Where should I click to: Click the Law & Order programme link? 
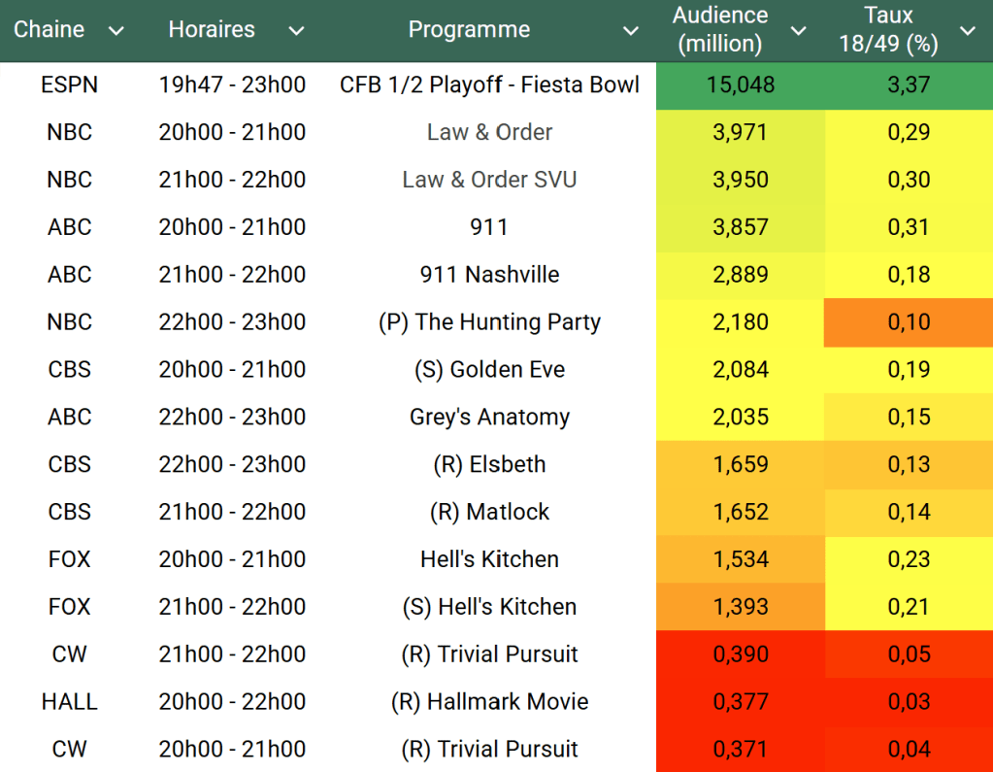pos(489,132)
